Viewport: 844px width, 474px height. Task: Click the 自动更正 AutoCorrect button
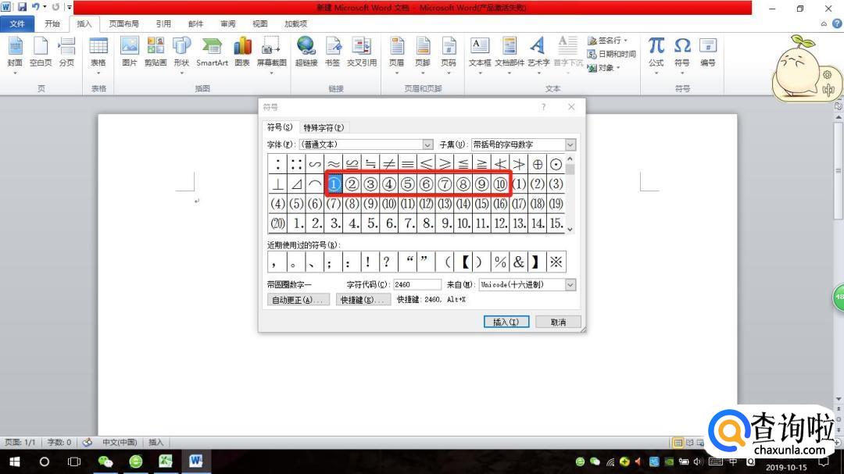[299, 300]
